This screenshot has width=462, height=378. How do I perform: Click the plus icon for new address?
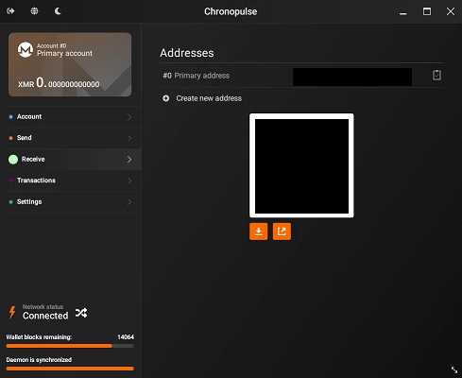pos(166,98)
